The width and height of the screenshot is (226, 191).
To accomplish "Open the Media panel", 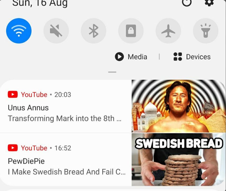I will point(131,57).
